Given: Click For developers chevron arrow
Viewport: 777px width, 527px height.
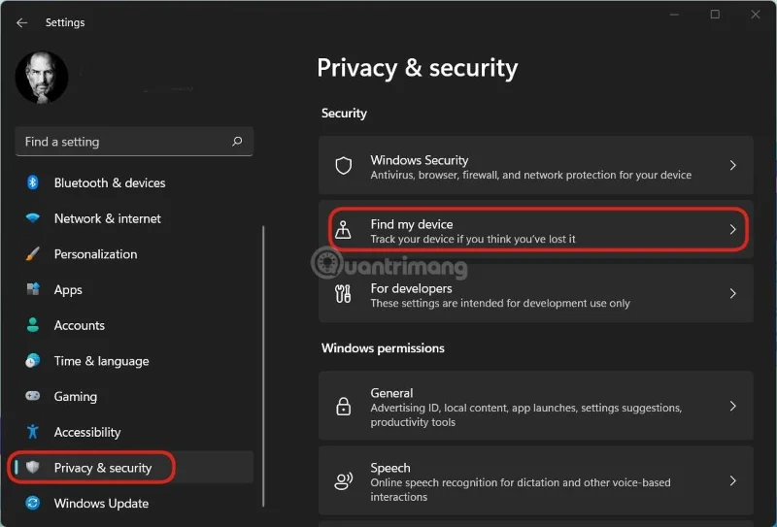Looking at the screenshot, I should click(x=733, y=293).
